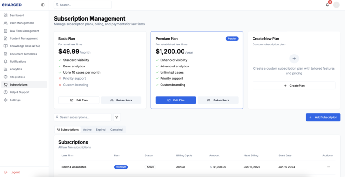Click the Subscriptions cart icon
Image resolution: width=345 pixels, height=177 pixels.
pyautogui.click(x=5, y=85)
